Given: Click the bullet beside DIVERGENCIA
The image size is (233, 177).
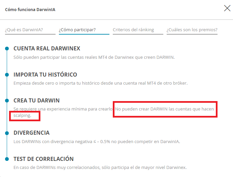Looking at the screenshot, I should [x=7, y=133].
